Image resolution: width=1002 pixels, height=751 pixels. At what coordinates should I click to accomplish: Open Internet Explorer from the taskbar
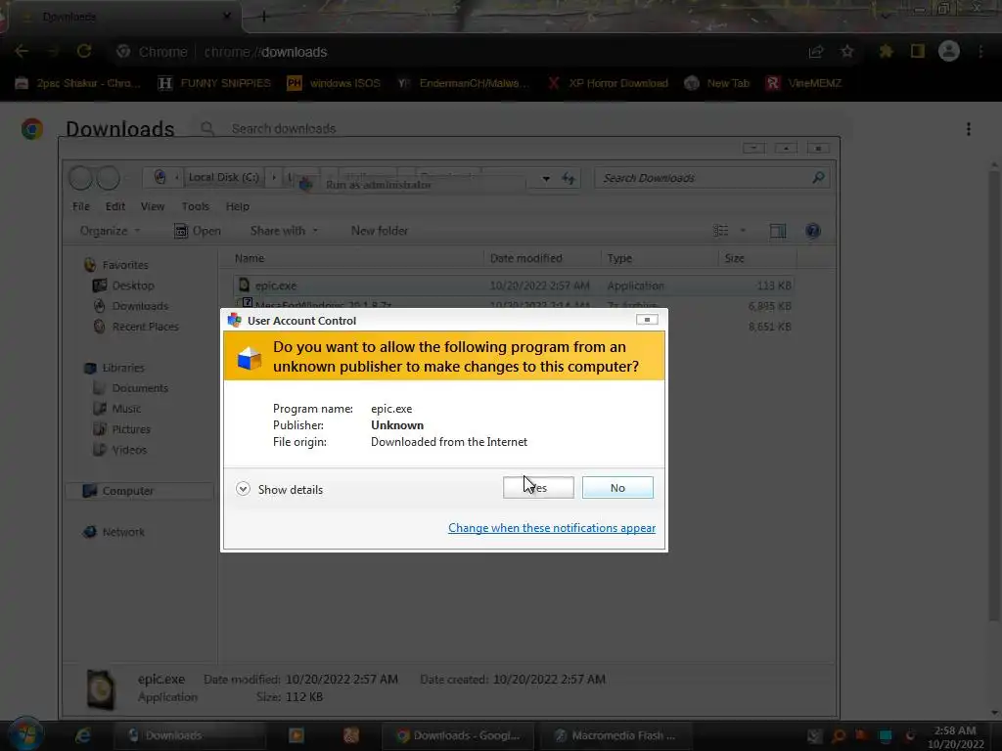pyautogui.click(x=83, y=735)
